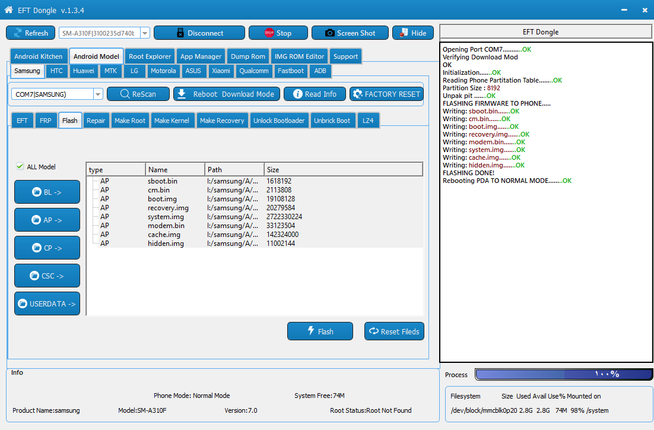This screenshot has width=654, height=430.
Task: Select the cache.img file row
Action: [255, 235]
